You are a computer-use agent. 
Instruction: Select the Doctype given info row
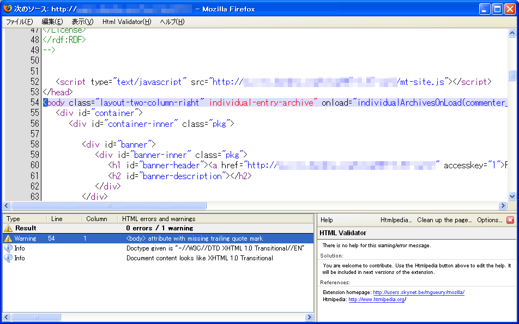pos(158,248)
